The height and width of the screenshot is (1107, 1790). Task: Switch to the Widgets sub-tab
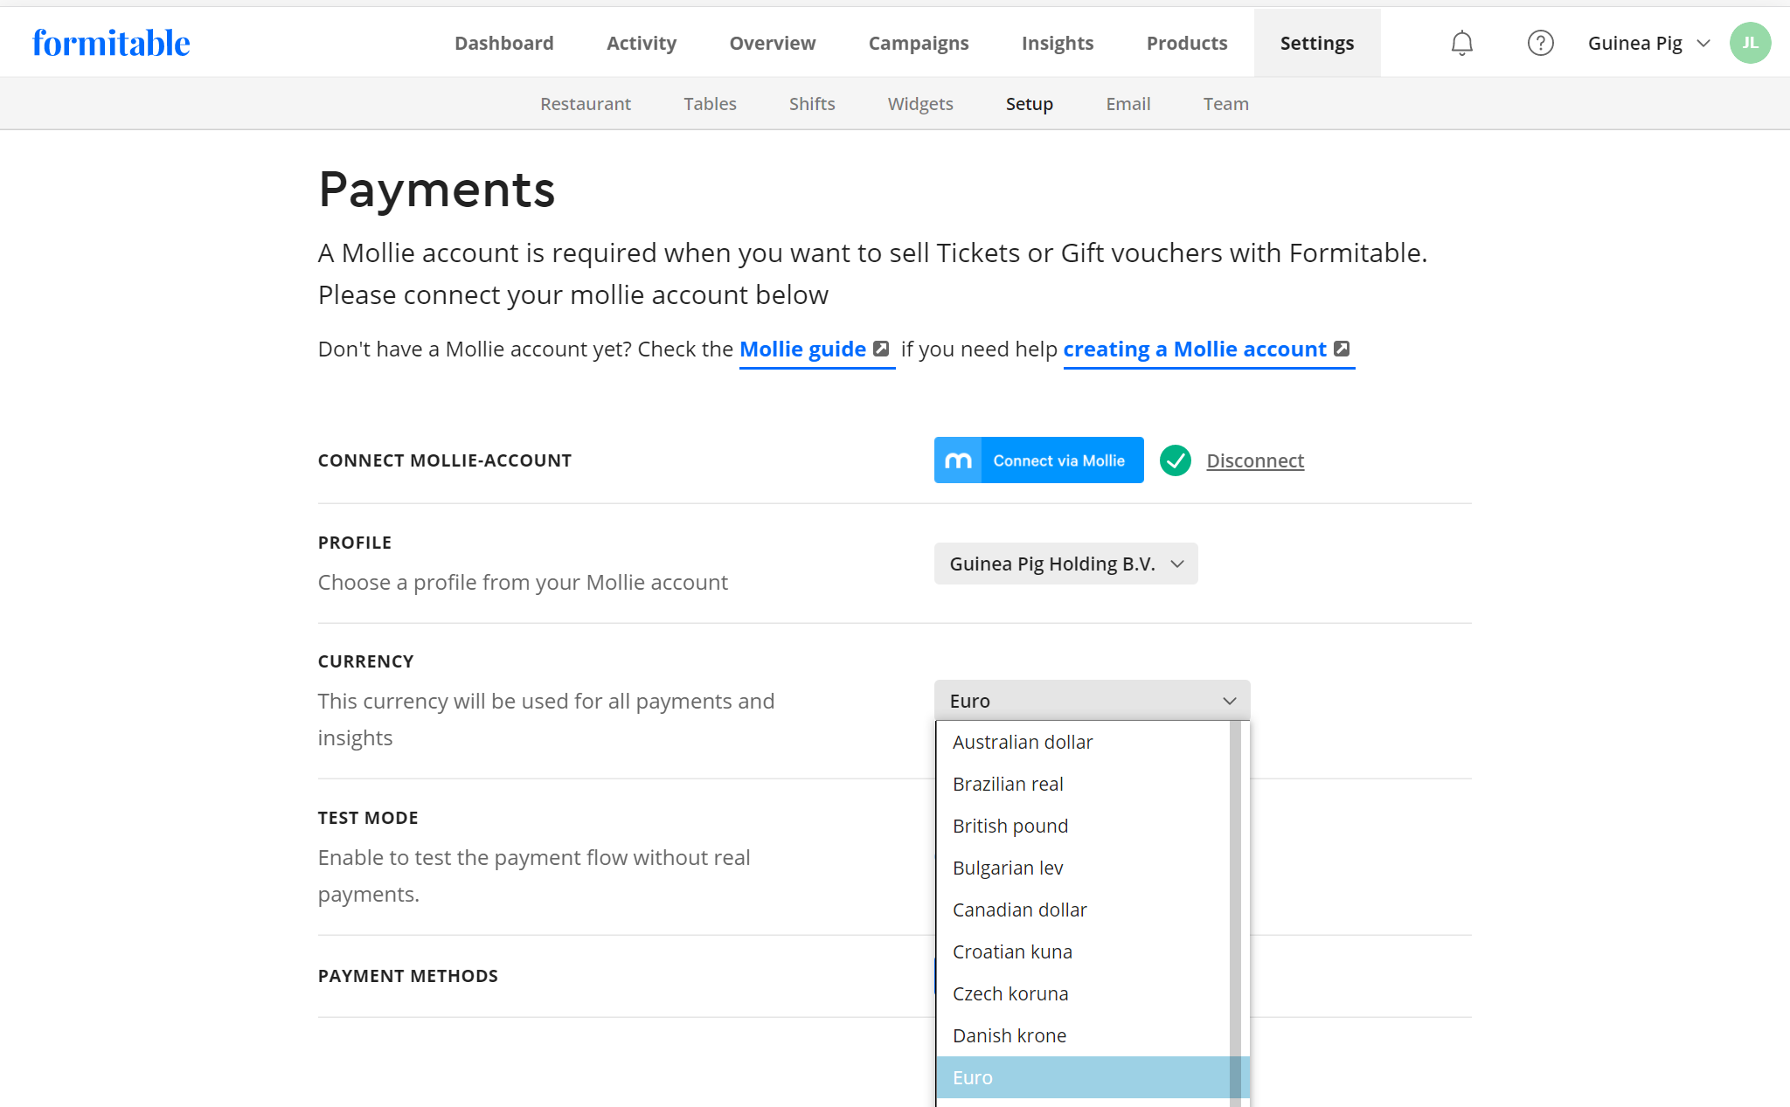[919, 104]
